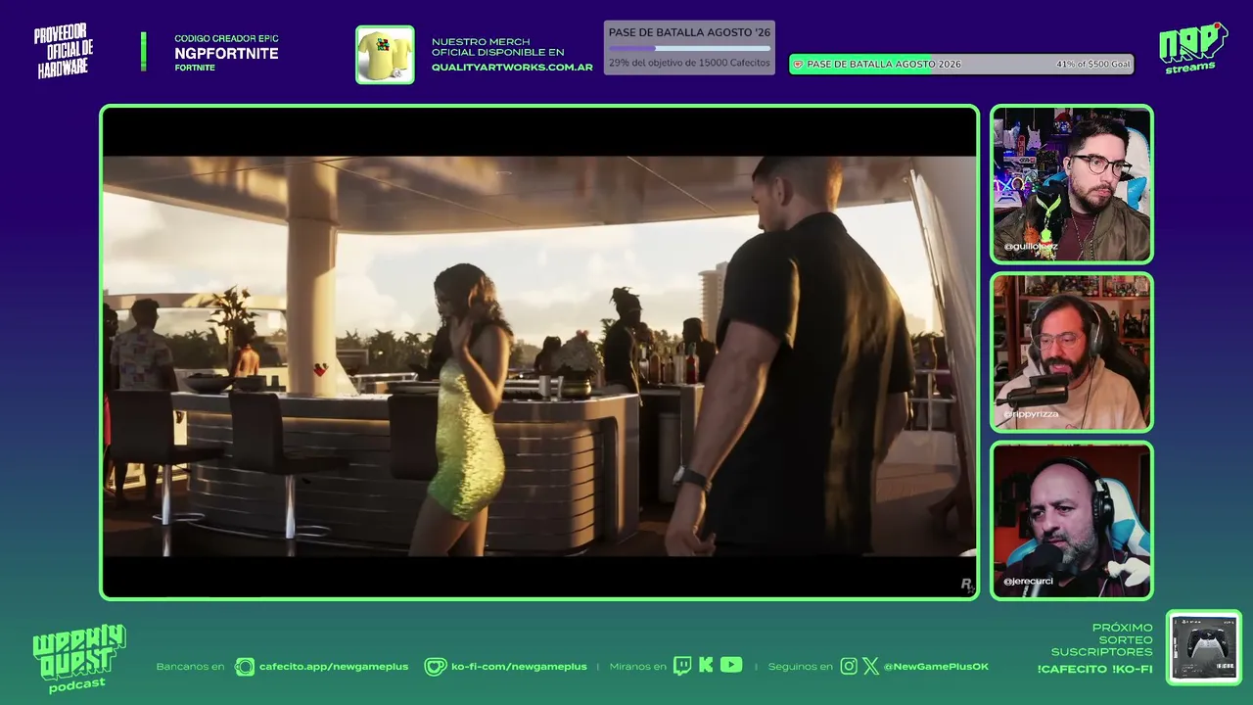Screen dimensions: 1253x705
Task: Open the Kick icon
Action: tap(706, 666)
